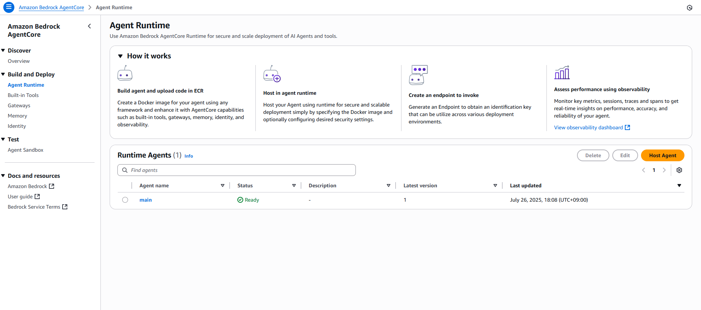Open Built-in Tools in side navigation
701x310 pixels.
click(x=23, y=95)
